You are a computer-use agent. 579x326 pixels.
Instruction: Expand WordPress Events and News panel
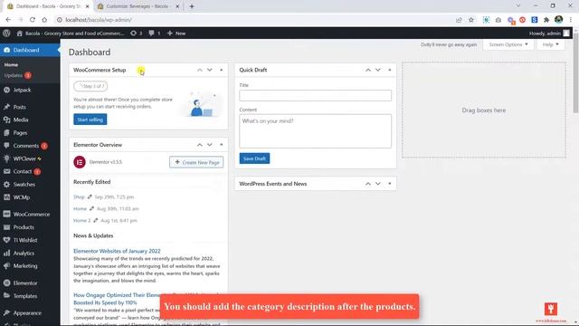pos(390,184)
